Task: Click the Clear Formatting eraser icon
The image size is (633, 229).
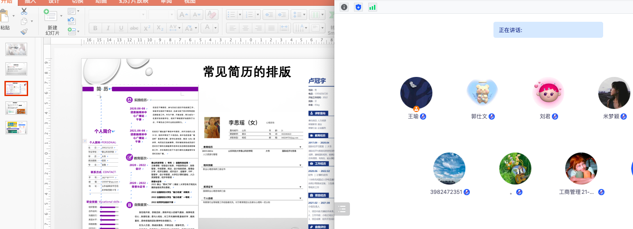Action: point(212,14)
